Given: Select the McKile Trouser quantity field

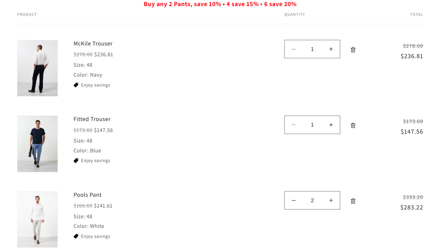Looking at the screenshot, I should tap(312, 49).
